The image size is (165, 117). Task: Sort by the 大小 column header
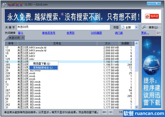click(108, 43)
